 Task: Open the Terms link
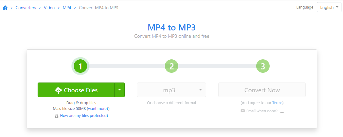click(278, 103)
